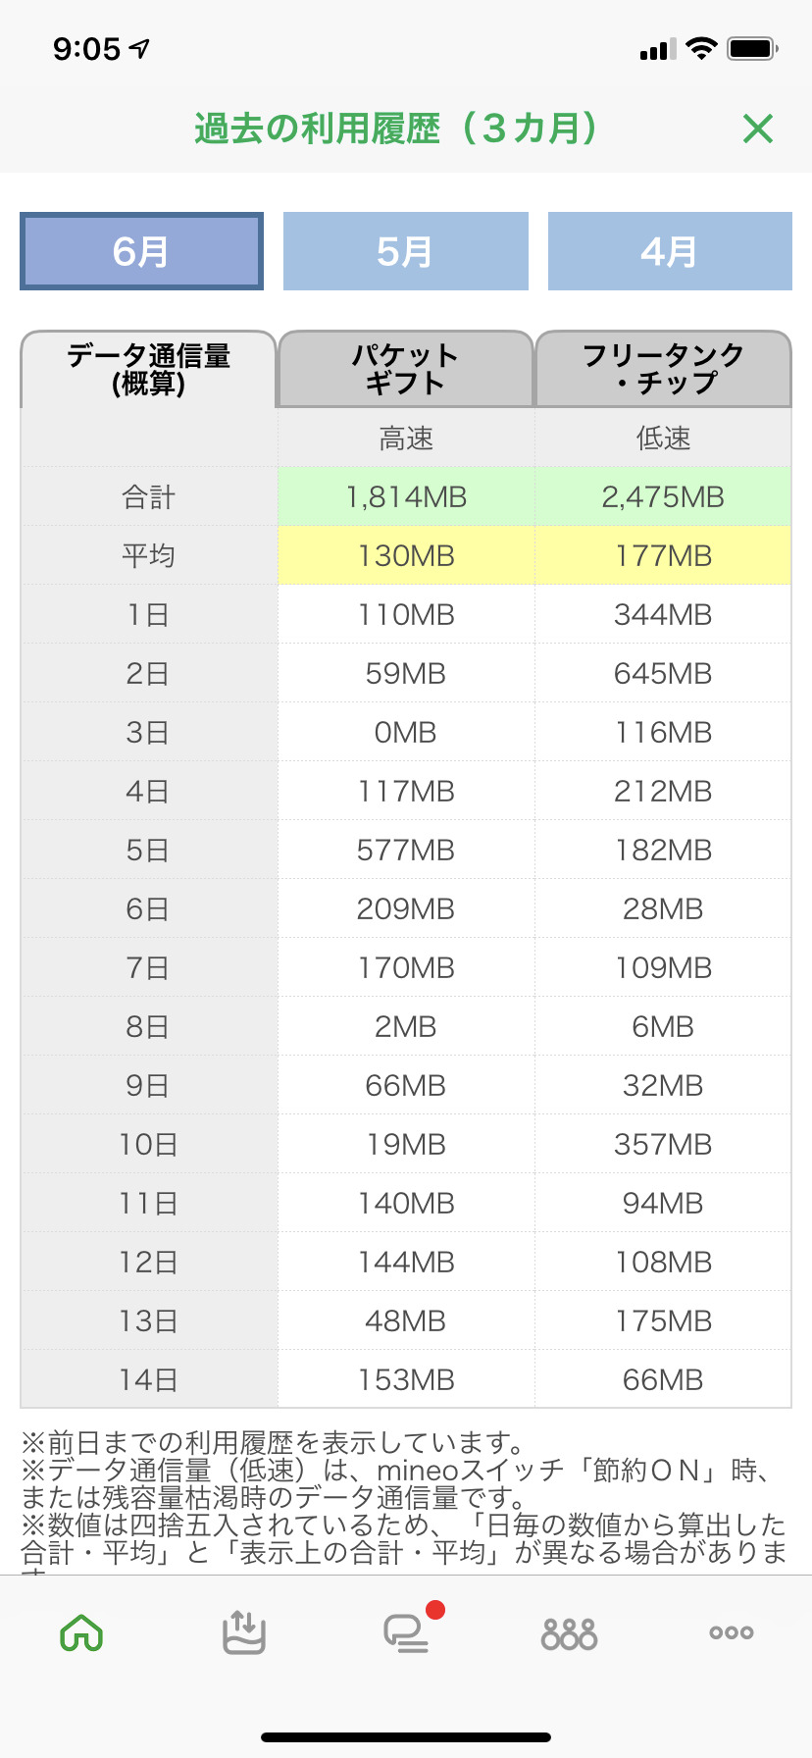The height and width of the screenshot is (1758, 812).
Task: Tap the battery indicator in status bar
Action: [x=752, y=48]
